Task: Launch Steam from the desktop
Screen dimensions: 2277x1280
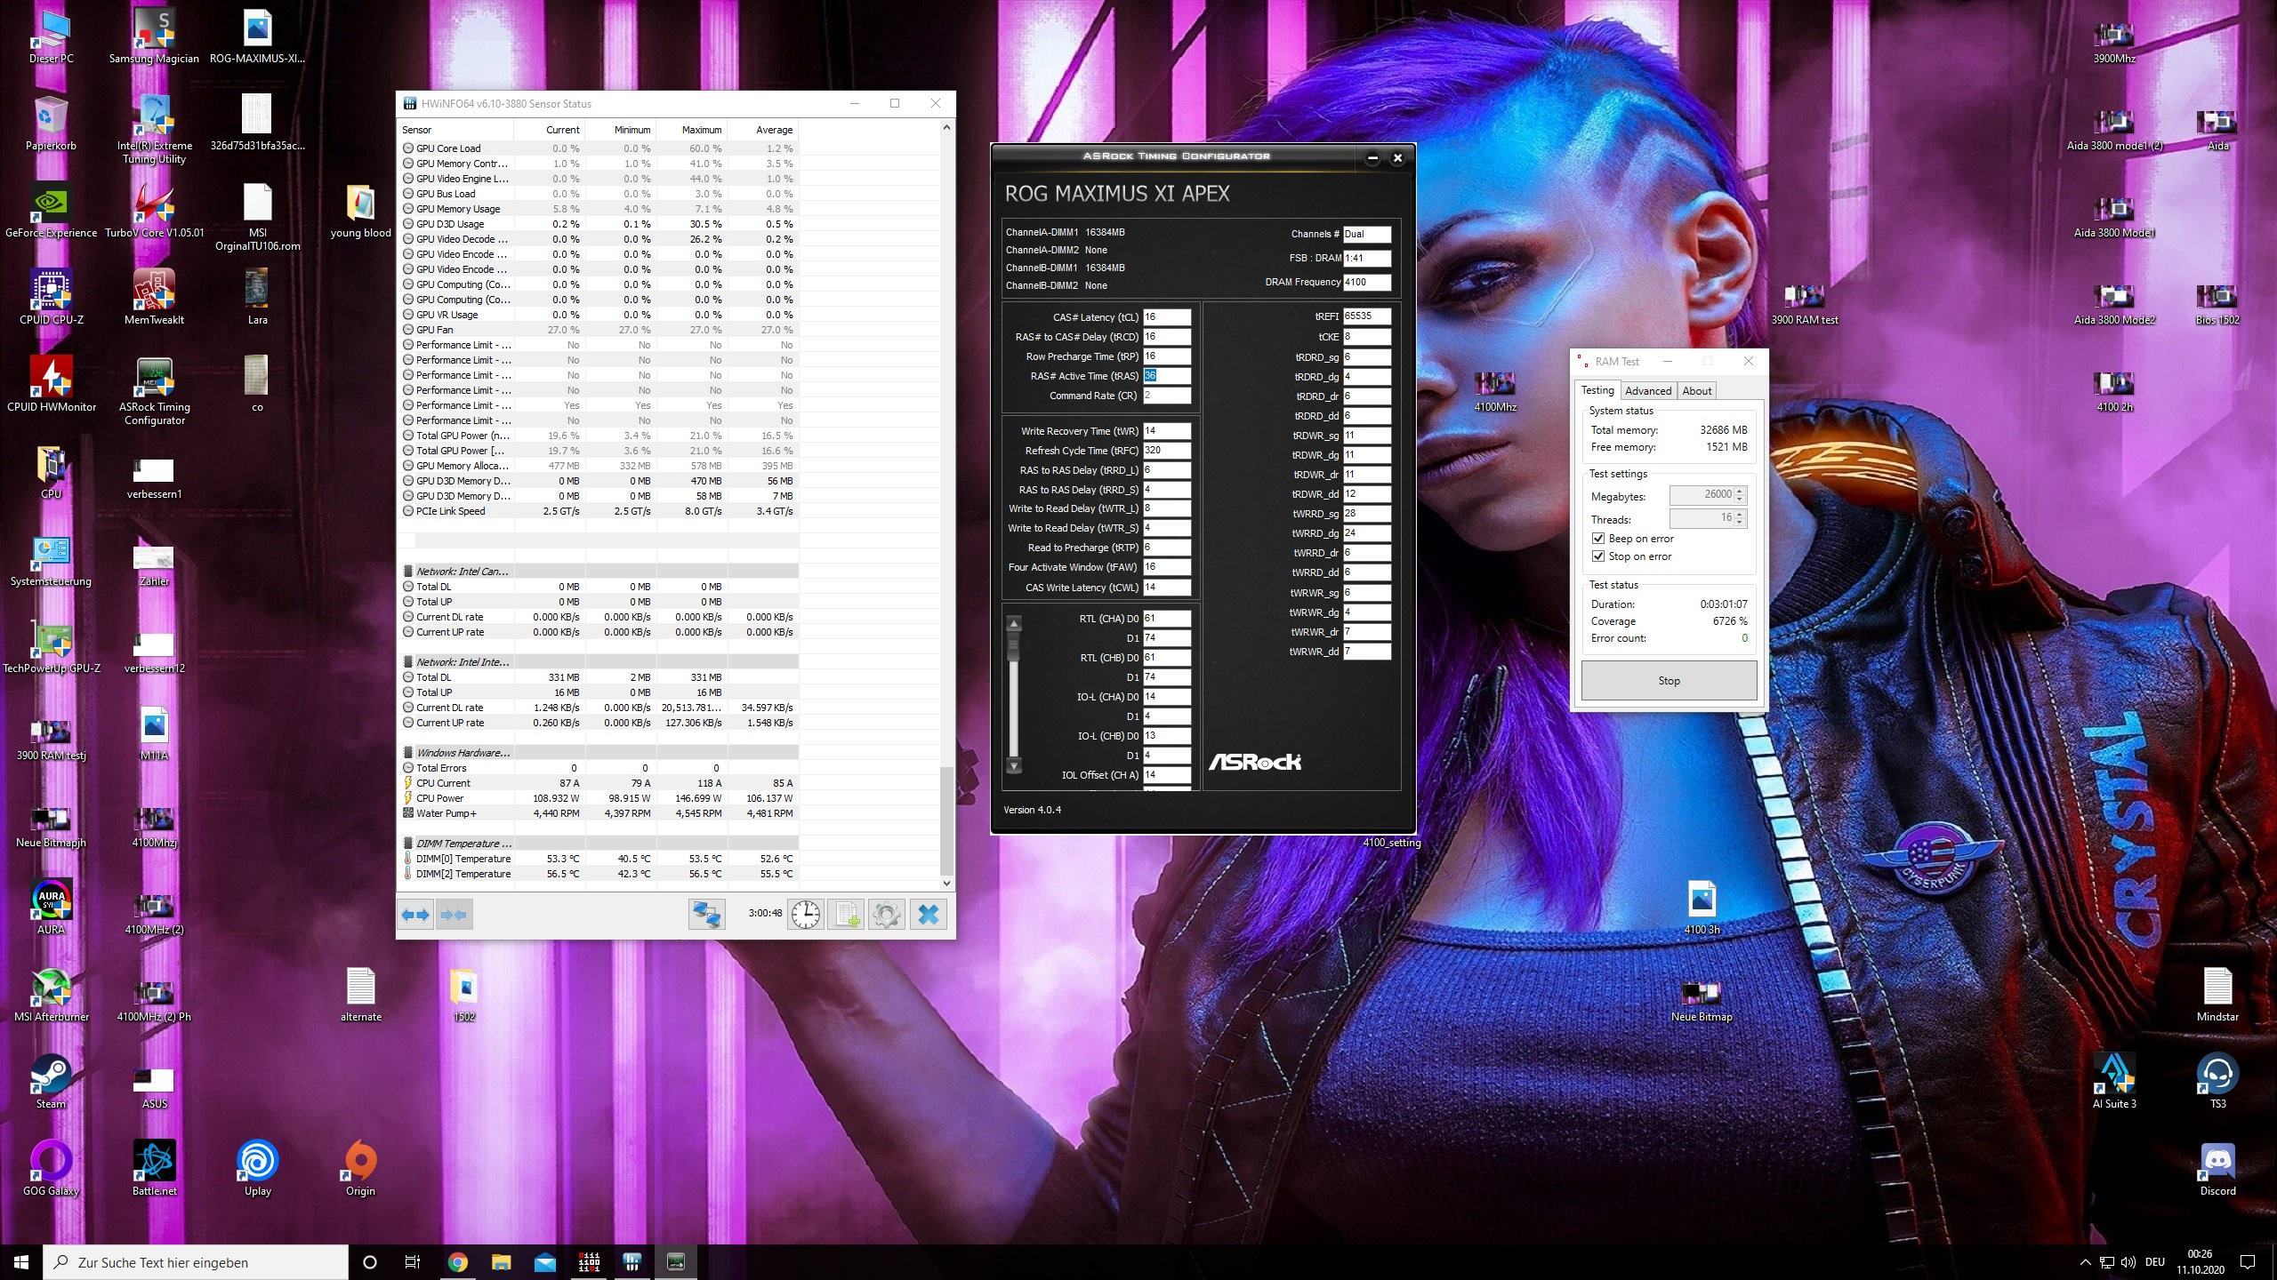Action: [x=52, y=1082]
